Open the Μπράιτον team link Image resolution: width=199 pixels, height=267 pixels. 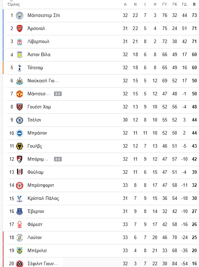(37, 133)
